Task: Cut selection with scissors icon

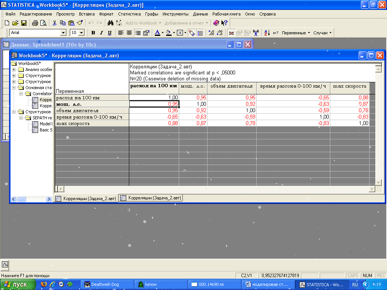Action: point(54,23)
